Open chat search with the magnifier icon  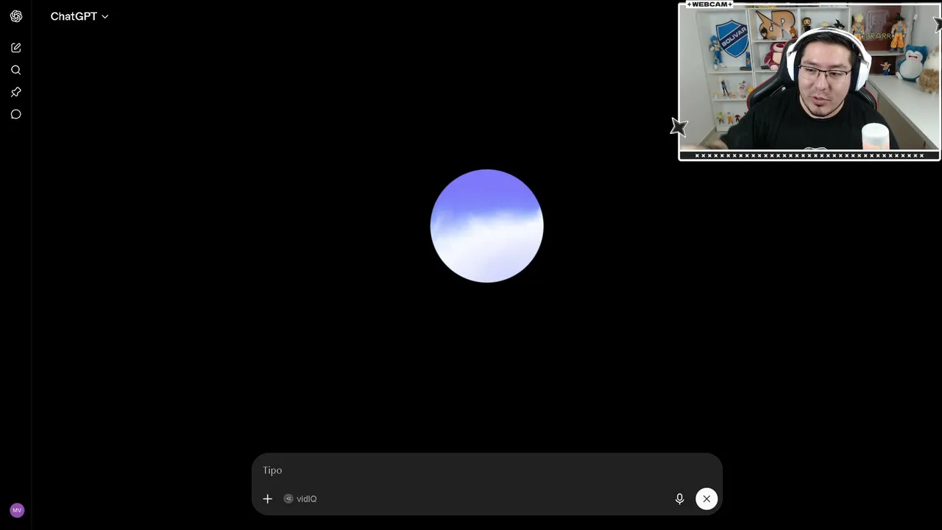pyautogui.click(x=16, y=70)
